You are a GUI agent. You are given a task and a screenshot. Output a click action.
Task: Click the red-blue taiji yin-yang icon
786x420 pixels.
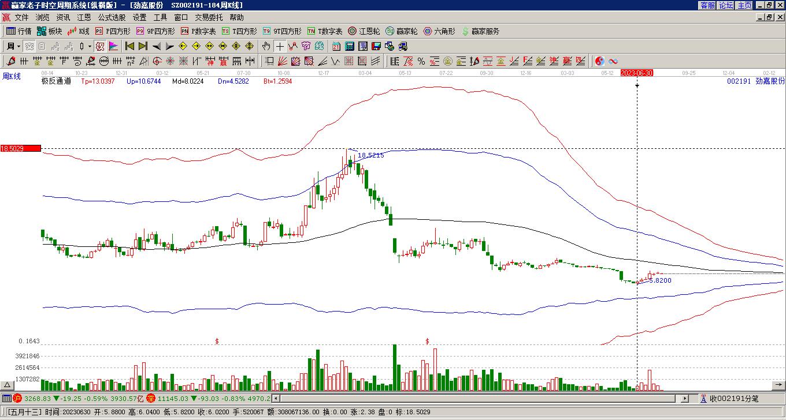click(x=600, y=61)
